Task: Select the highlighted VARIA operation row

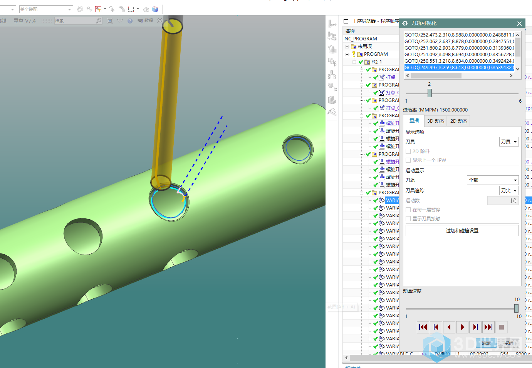Action: (x=392, y=200)
